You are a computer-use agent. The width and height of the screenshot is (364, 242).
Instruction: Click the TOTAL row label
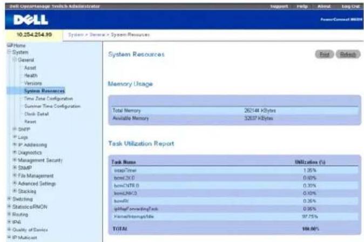pyautogui.click(x=120, y=228)
